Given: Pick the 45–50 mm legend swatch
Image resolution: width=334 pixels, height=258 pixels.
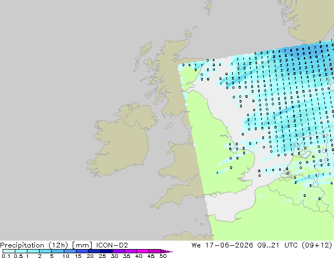Looking at the screenshot, I should point(155,251).
